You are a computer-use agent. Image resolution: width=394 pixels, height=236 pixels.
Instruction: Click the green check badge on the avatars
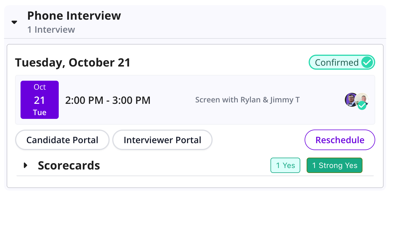(x=362, y=106)
